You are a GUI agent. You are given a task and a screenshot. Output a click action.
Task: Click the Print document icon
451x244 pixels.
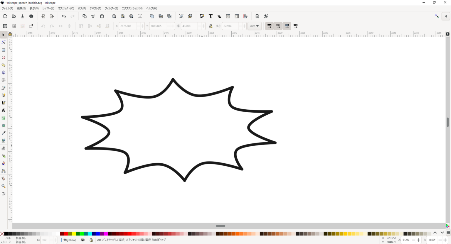point(31,16)
